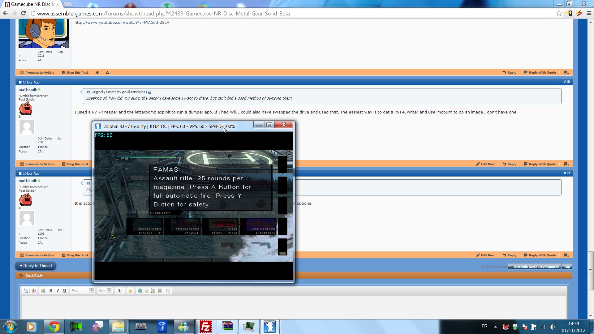Click Edit Post on post #18
The height and width of the screenshot is (334, 594).
tap(485, 164)
